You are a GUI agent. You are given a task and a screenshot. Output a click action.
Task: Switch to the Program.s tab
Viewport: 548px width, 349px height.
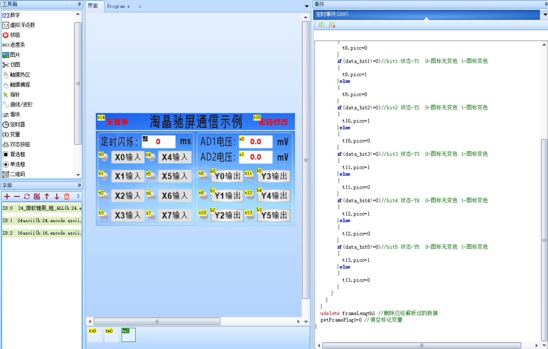[x=118, y=6]
